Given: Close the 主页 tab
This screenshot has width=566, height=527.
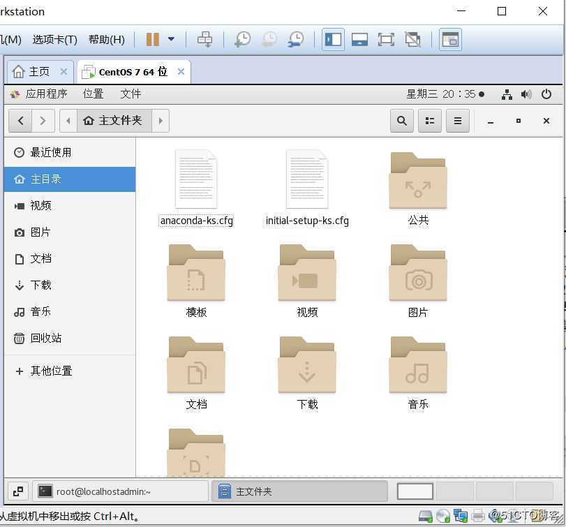Looking at the screenshot, I should point(64,71).
